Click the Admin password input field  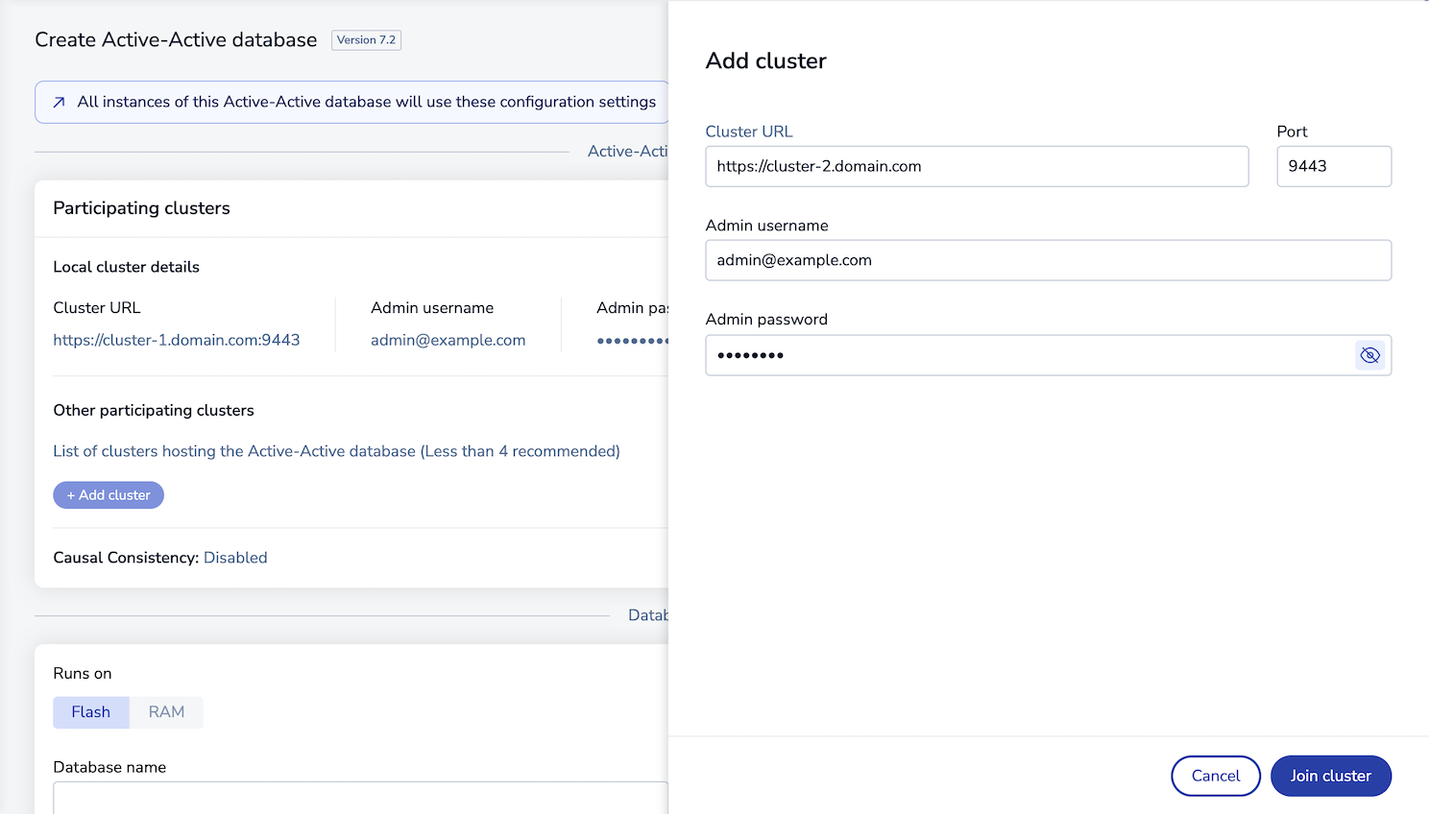coord(1028,355)
